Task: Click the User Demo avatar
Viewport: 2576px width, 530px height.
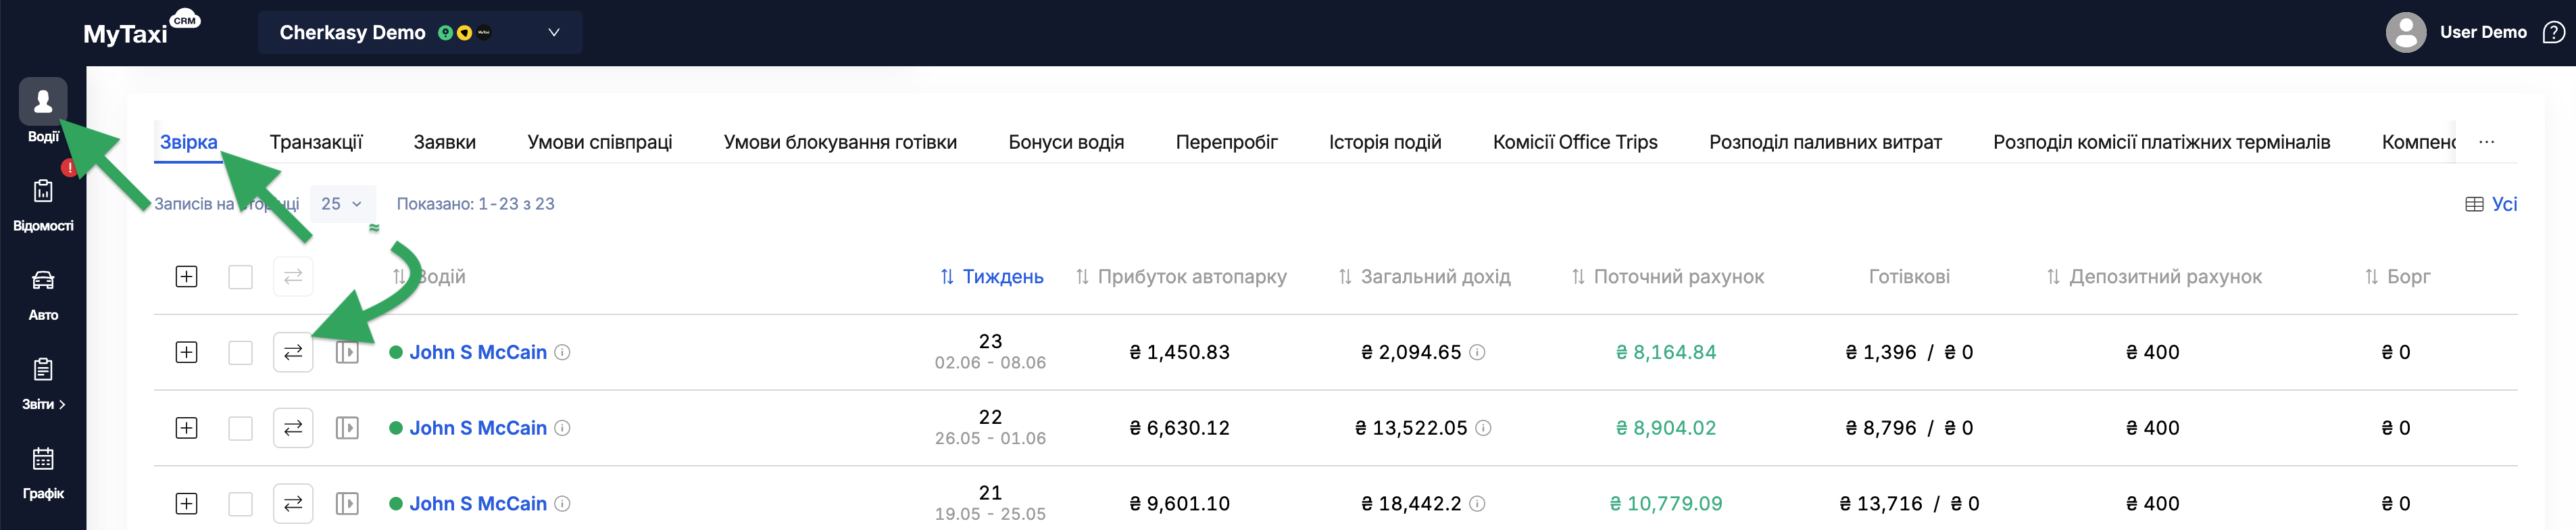Action: click(x=2405, y=33)
